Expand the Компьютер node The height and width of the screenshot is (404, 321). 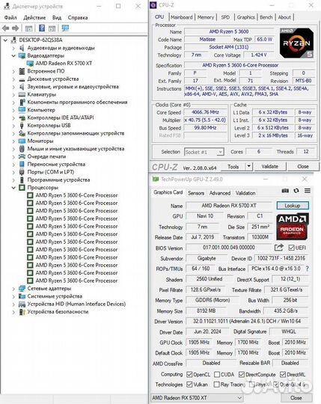click(x=13, y=110)
